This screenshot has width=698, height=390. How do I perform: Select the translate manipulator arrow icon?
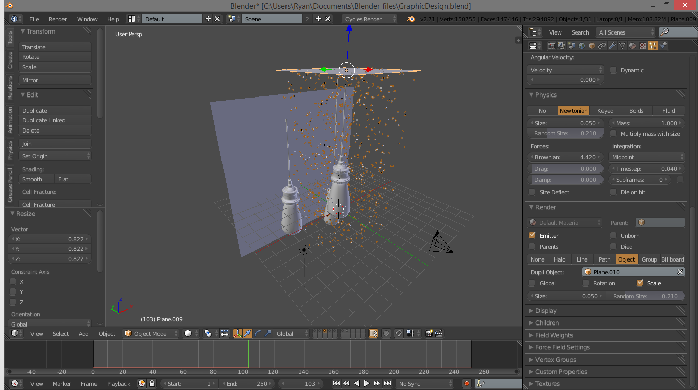(247, 333)
